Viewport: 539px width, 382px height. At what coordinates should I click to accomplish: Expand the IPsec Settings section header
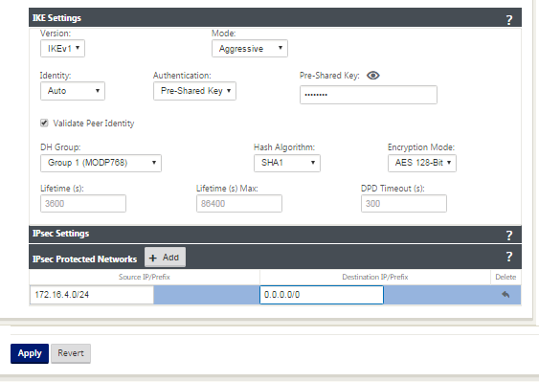(x=275, y=235)
